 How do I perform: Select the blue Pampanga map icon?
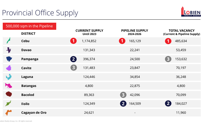(x=9, y=59)
